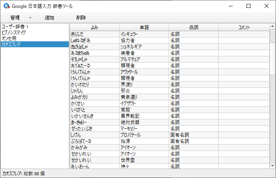Click the empty comment cell in きりふだ row

point(244,34)
